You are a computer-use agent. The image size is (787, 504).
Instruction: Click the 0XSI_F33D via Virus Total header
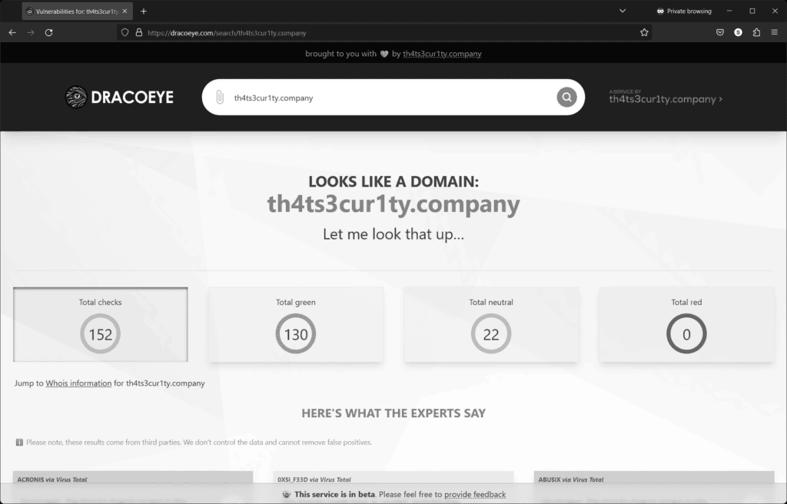393,479
